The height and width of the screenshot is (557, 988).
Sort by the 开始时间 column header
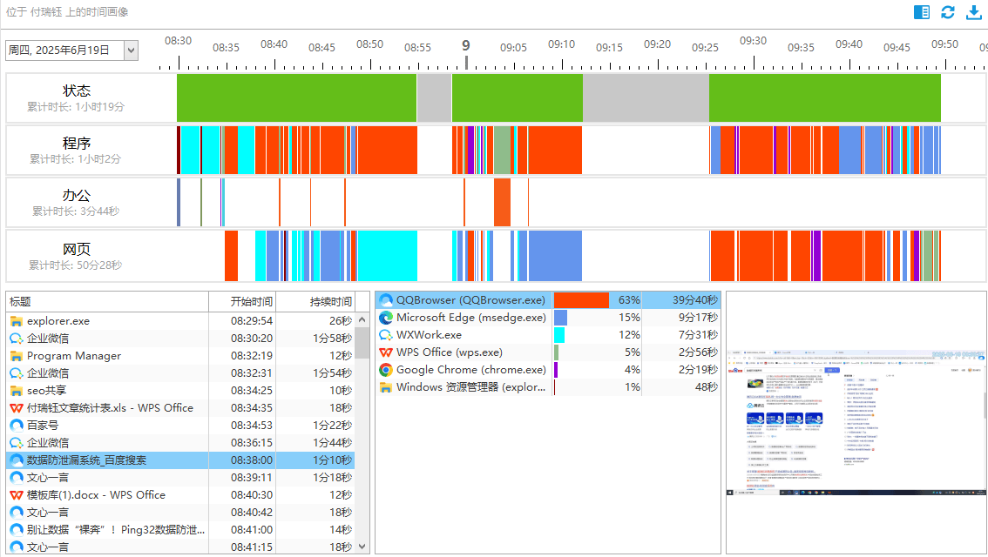(252, 302)
